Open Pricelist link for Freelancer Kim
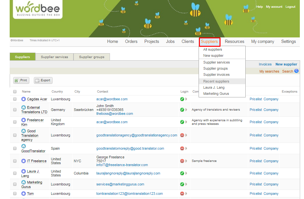The image size is (304, 199). click(x=256, y=122)
